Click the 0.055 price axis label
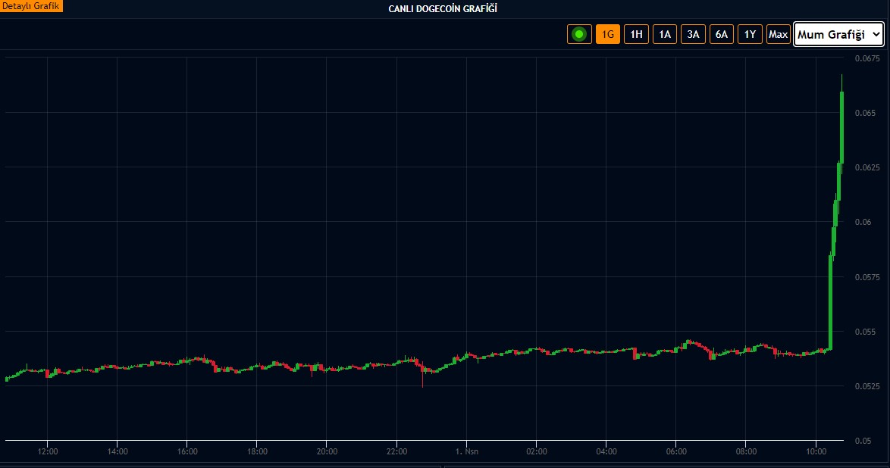This screenshot has width=890, height=468. tap(865, 331)
